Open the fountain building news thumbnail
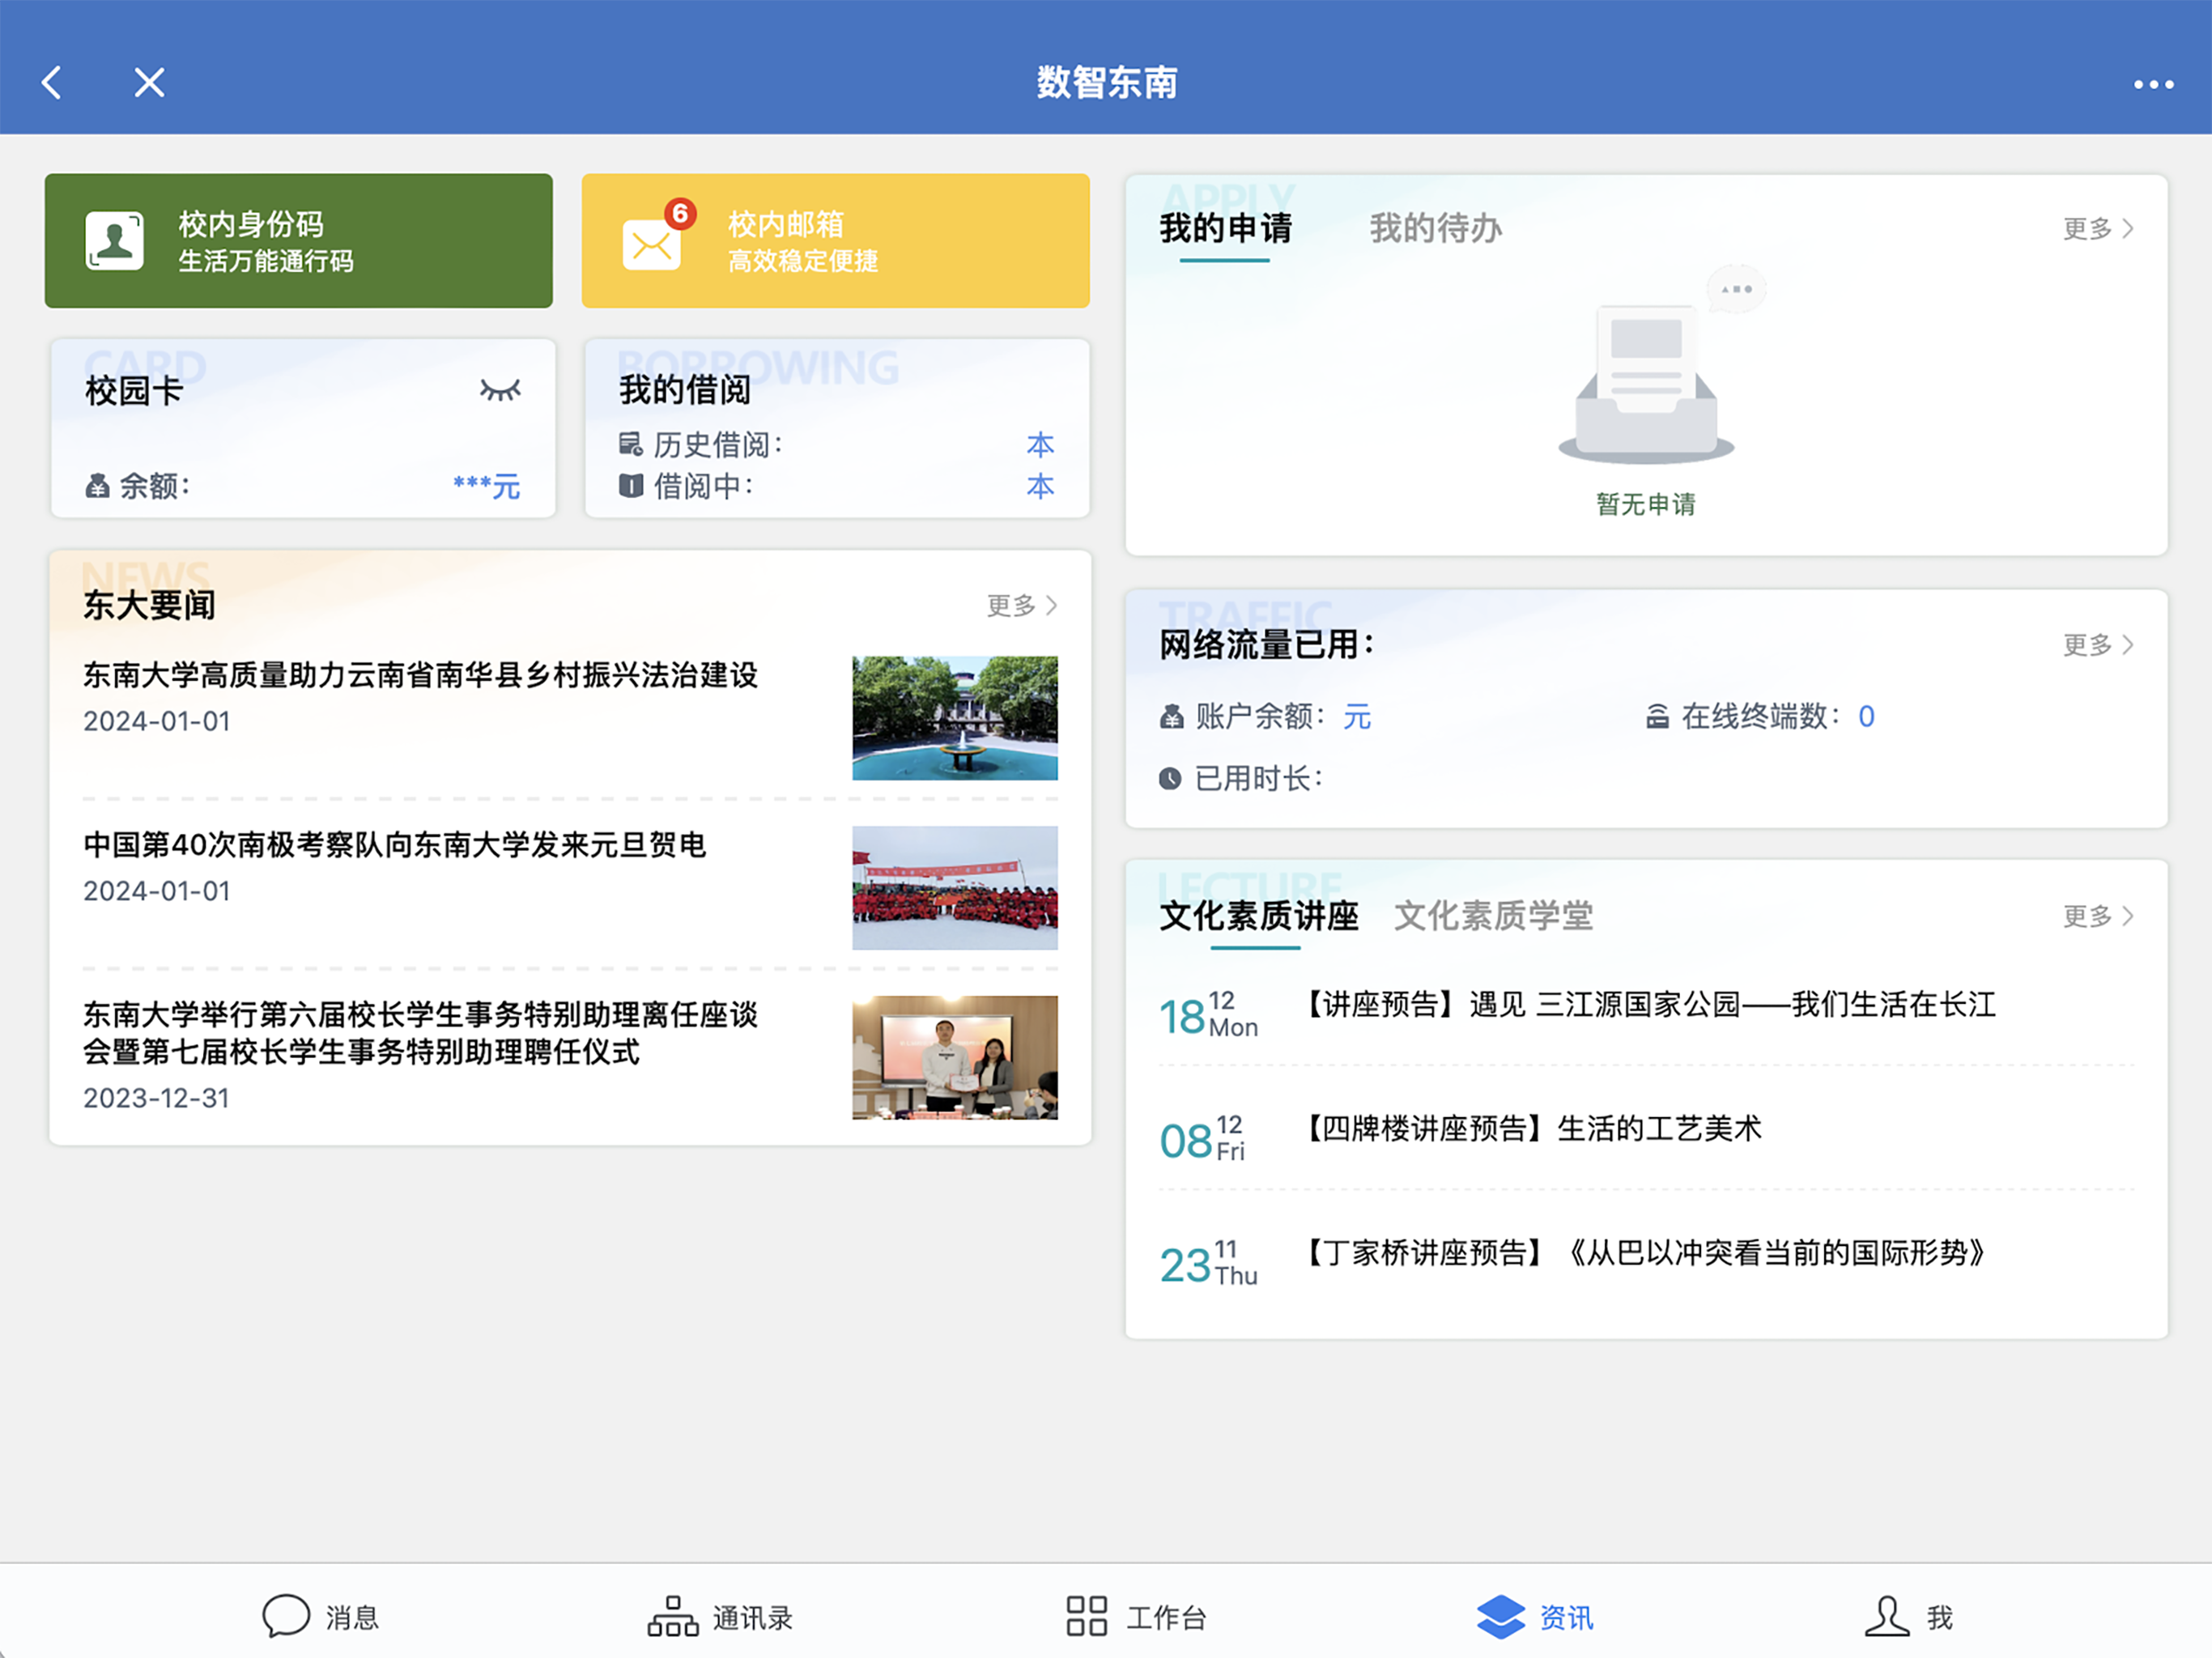2212x1658 pixels. (x=954, y=718)
